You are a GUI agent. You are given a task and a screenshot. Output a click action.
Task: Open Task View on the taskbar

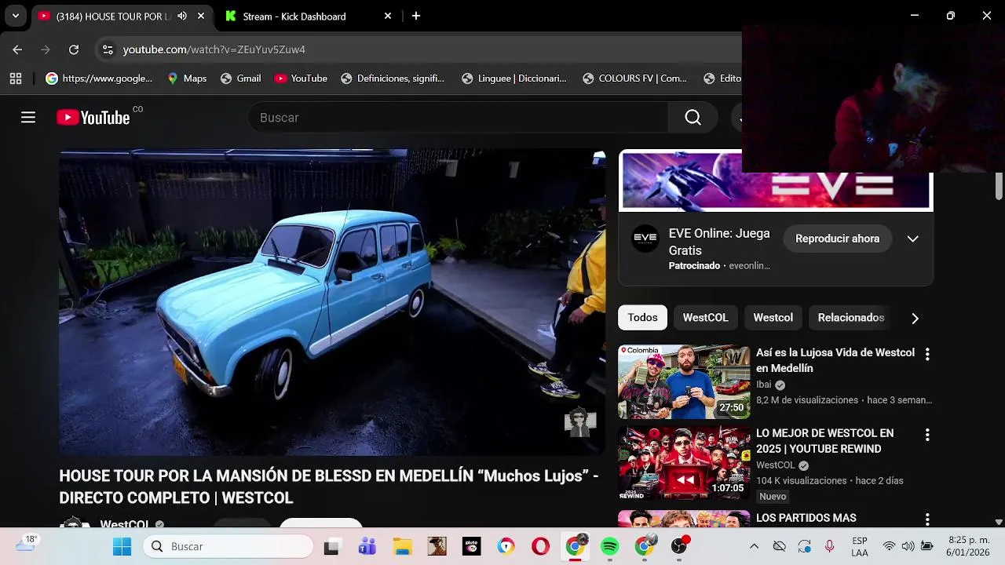331,547
